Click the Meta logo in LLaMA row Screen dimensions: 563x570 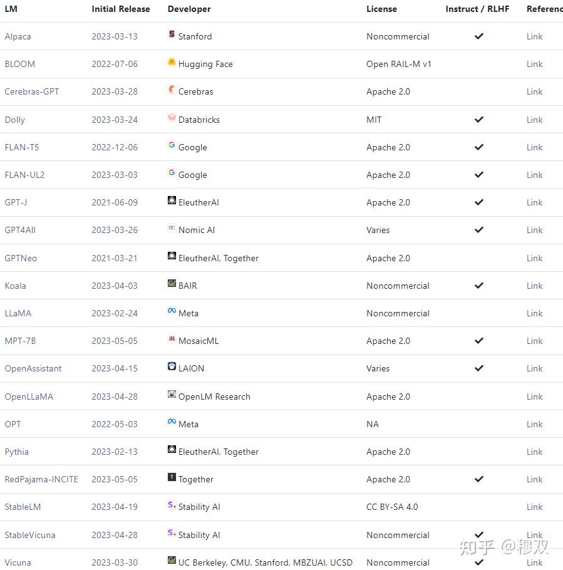click(x=172, y=311)
